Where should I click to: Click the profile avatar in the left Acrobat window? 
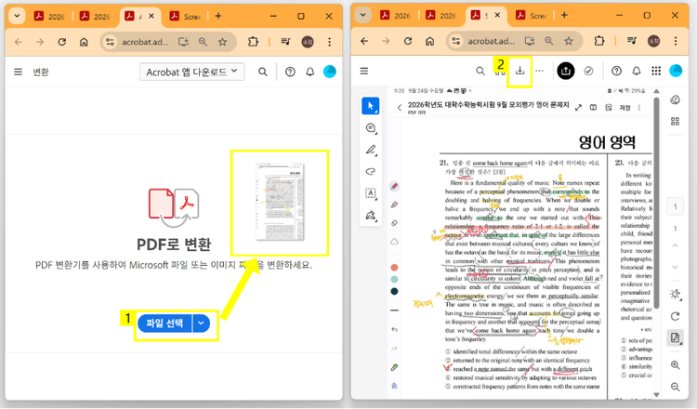[x=329, y=72]
